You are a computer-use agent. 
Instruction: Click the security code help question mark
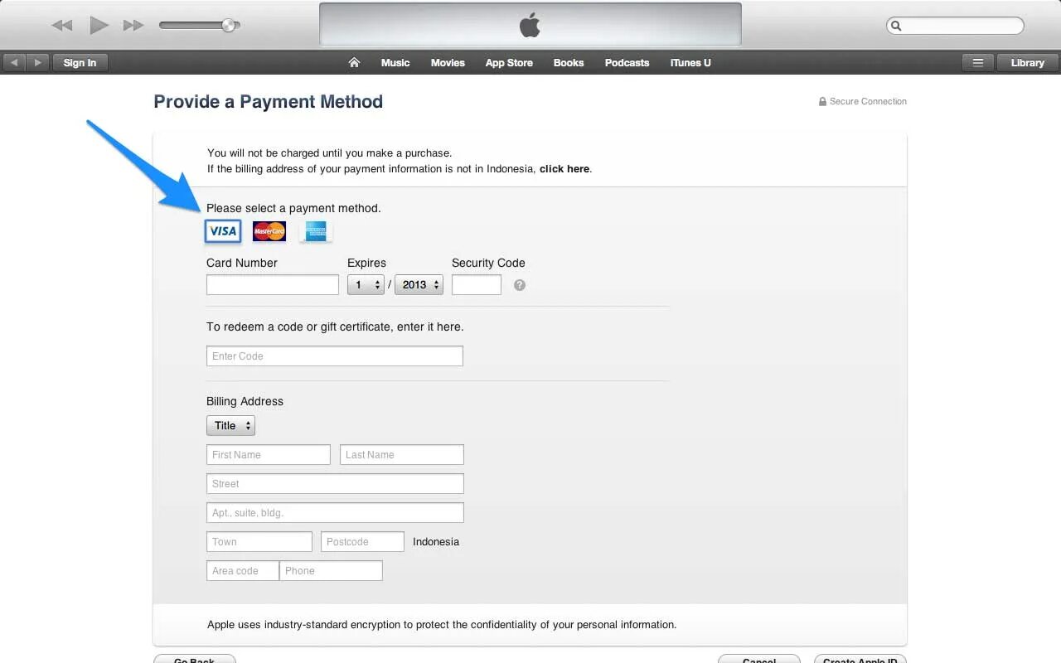(x=520, y=285)
